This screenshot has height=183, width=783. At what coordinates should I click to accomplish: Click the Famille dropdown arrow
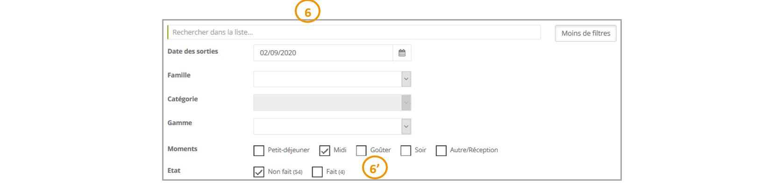(406, 79)
